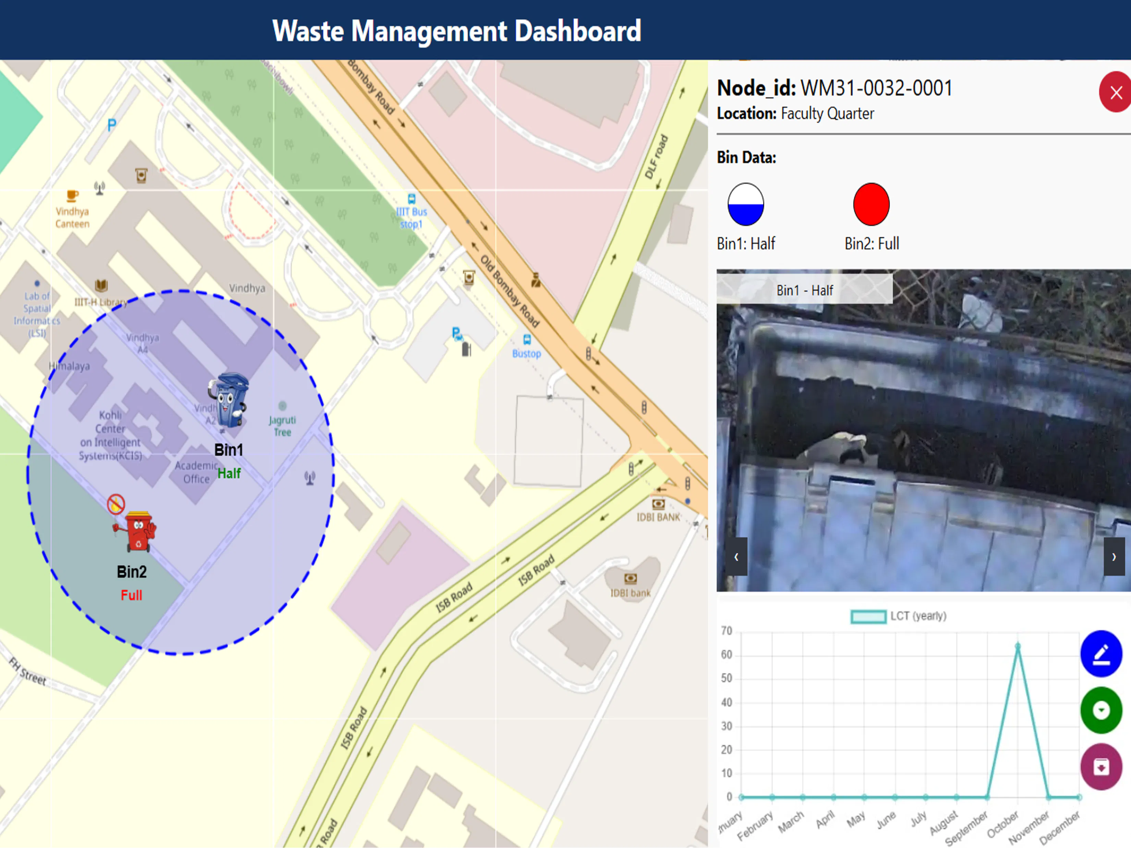Click the antenna tower icon inside circle
This screenshot has width=1131, height=848.
310,478
